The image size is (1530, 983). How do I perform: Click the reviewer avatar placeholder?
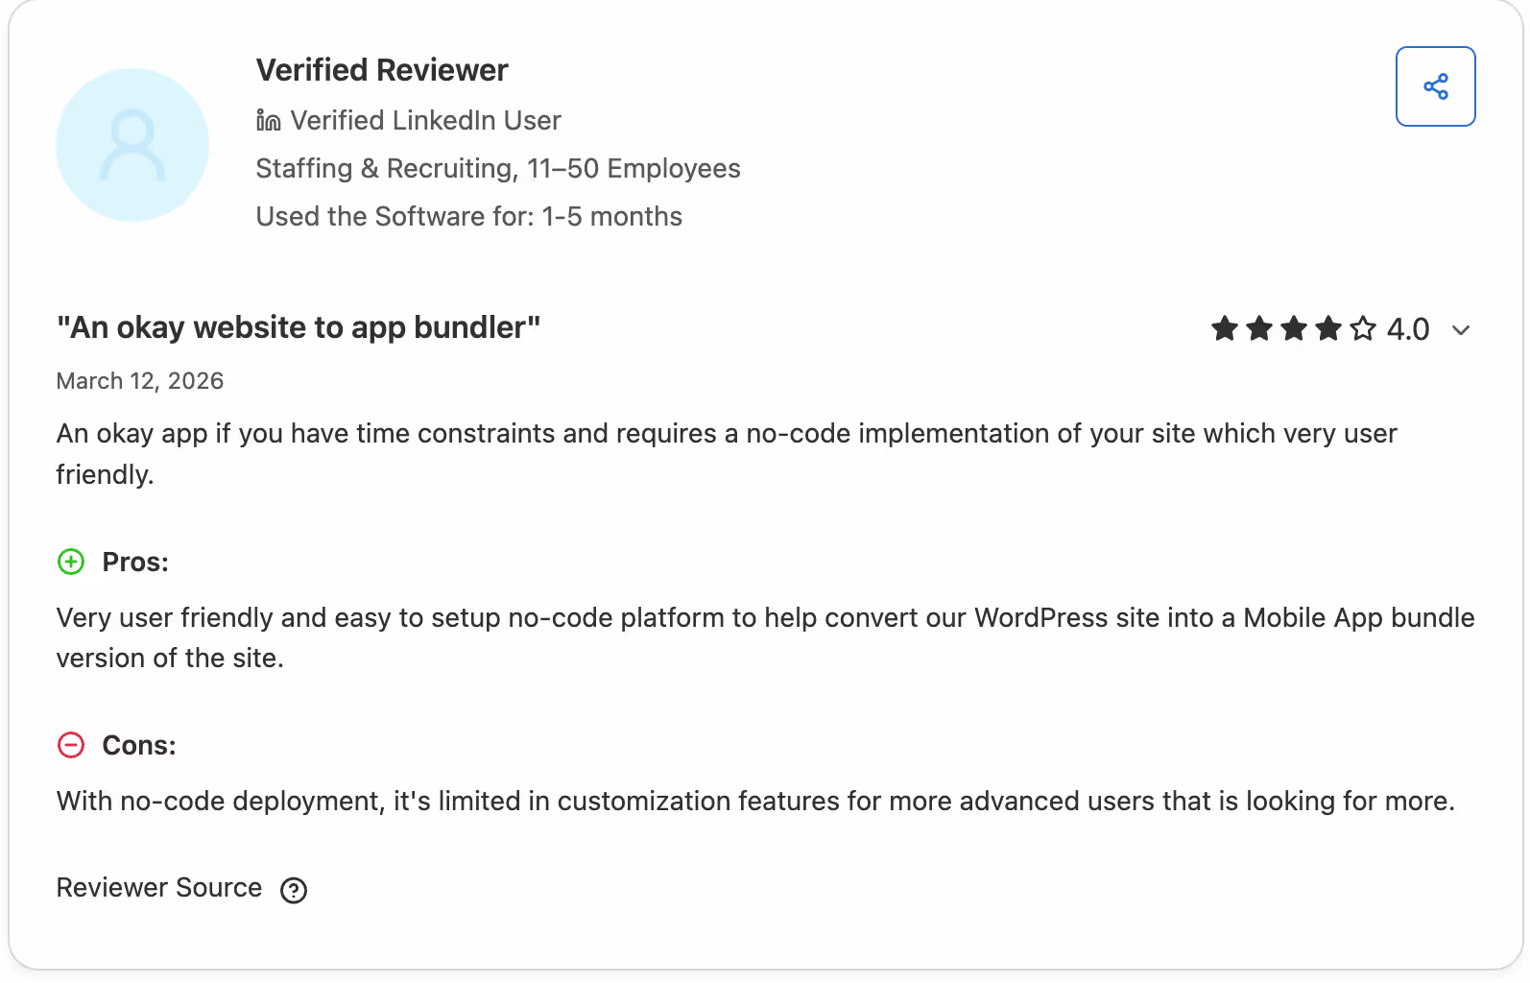click(x=132, y=145)
